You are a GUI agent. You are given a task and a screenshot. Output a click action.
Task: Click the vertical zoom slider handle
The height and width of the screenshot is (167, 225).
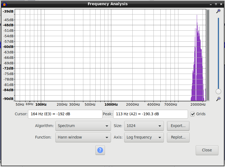tap(218, 91)
